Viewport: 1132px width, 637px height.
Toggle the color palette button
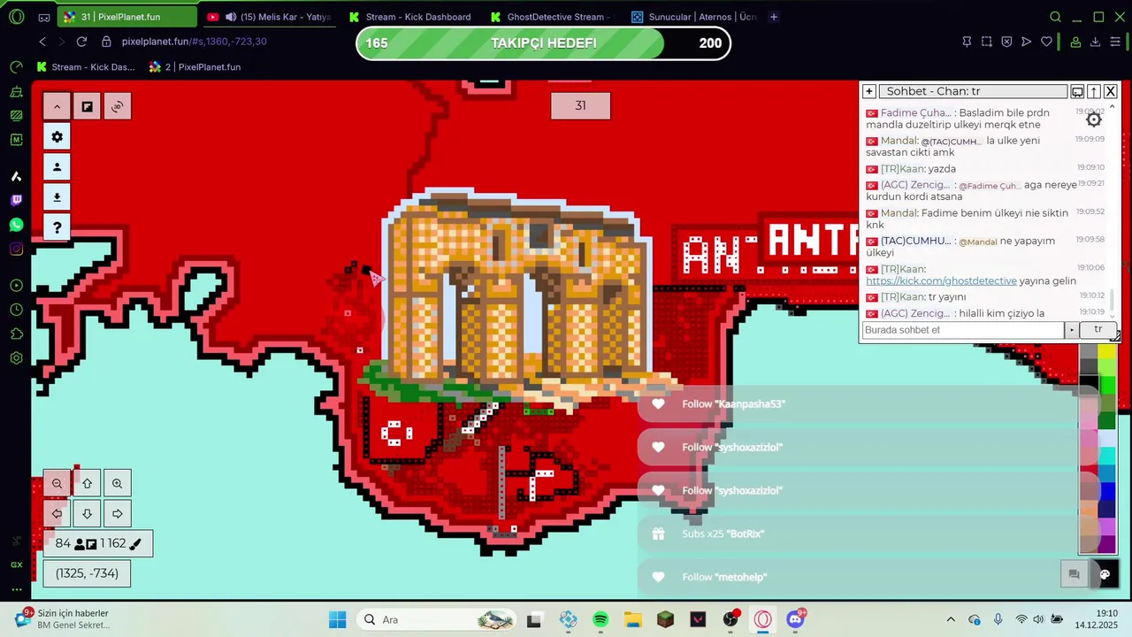pyautogui.click(x=1105, y=574)
